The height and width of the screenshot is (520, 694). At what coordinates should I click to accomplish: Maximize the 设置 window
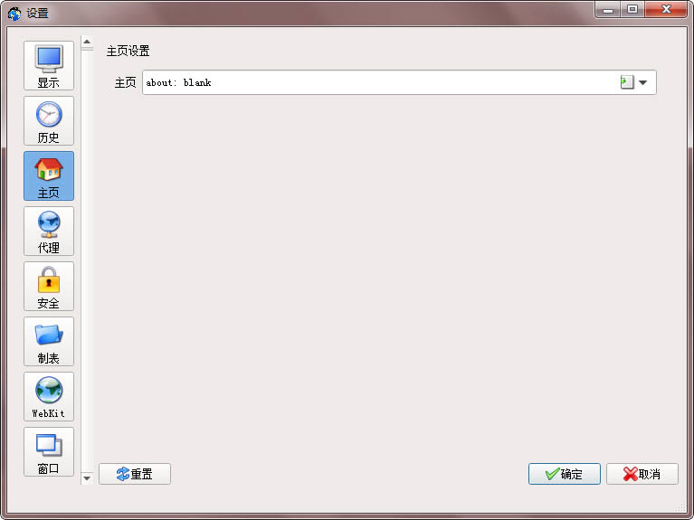coord(632,9)
